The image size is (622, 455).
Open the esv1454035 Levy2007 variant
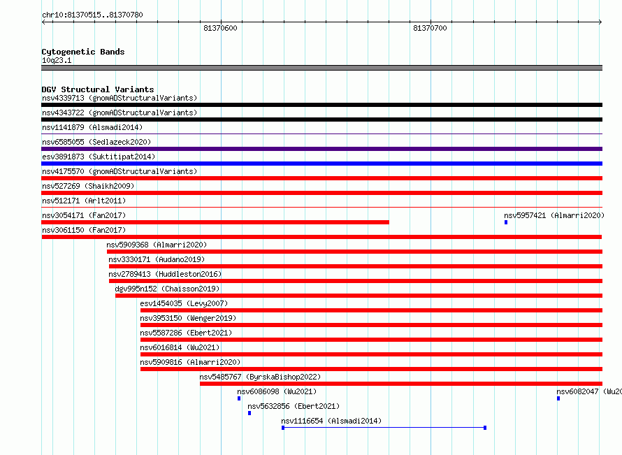tap(184, 303)
